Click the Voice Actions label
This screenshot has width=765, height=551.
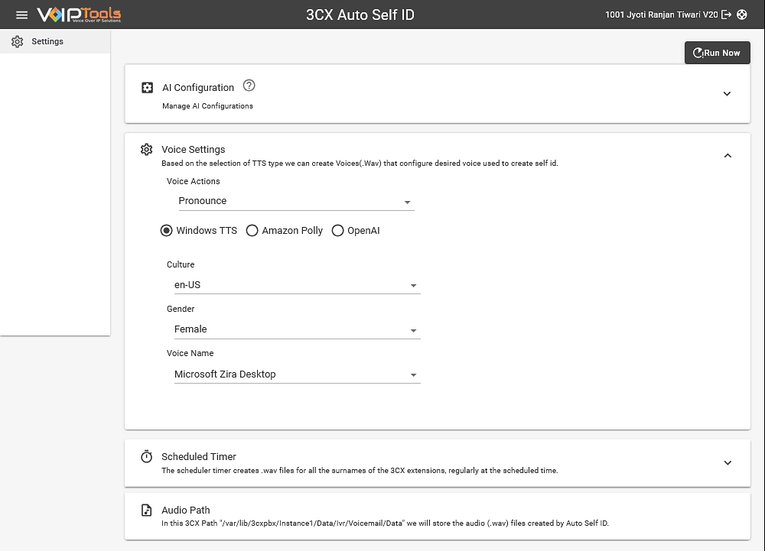coord(194,181)
